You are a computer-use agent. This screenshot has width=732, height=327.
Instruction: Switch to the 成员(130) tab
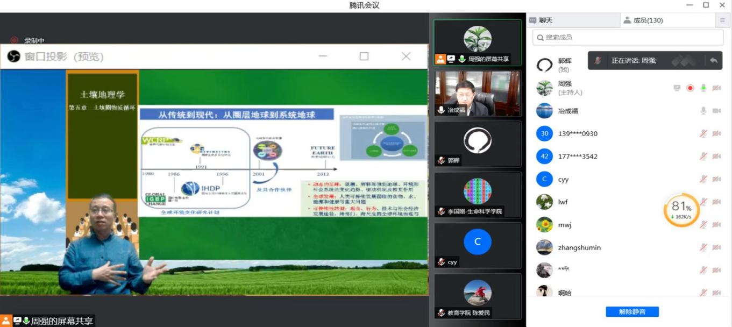643,20
